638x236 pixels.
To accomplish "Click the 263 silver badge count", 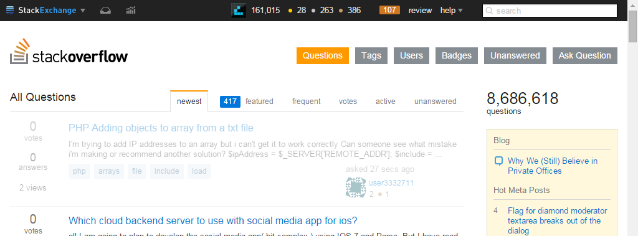I will tap(326, 10).
